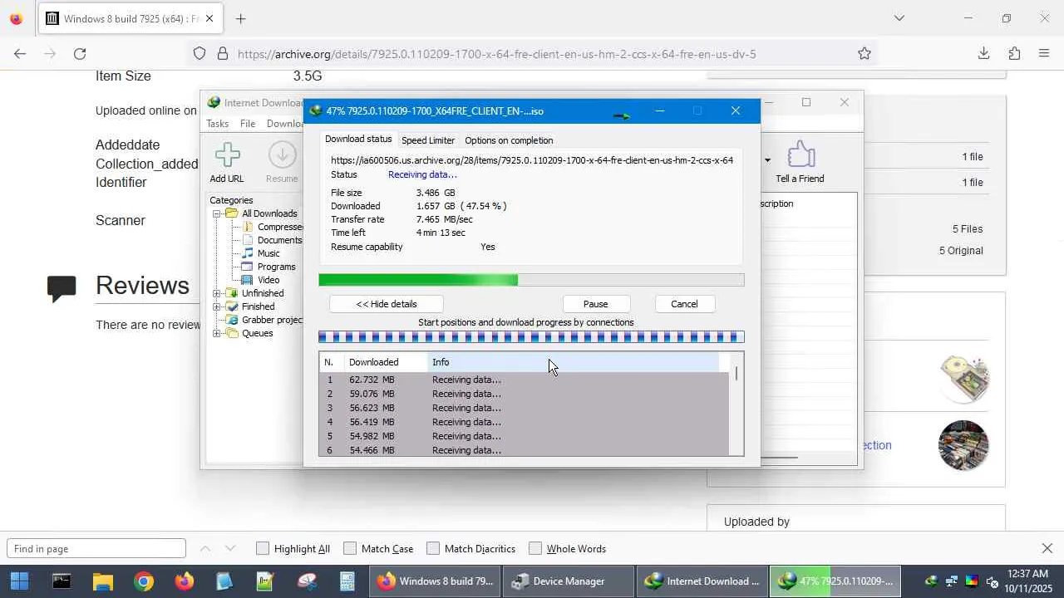This screenshot has width=1064, height=598.
Task: Select connection row with 62.732 MB
Action: click(x=525, y=380)
